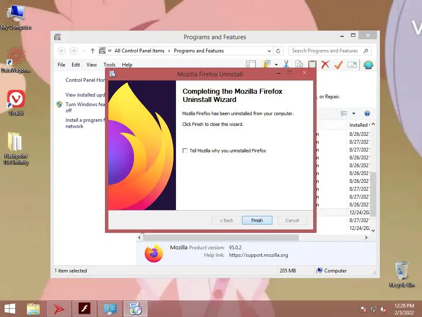
Task: Open Control Panel Home link
Action: (85, 80)
